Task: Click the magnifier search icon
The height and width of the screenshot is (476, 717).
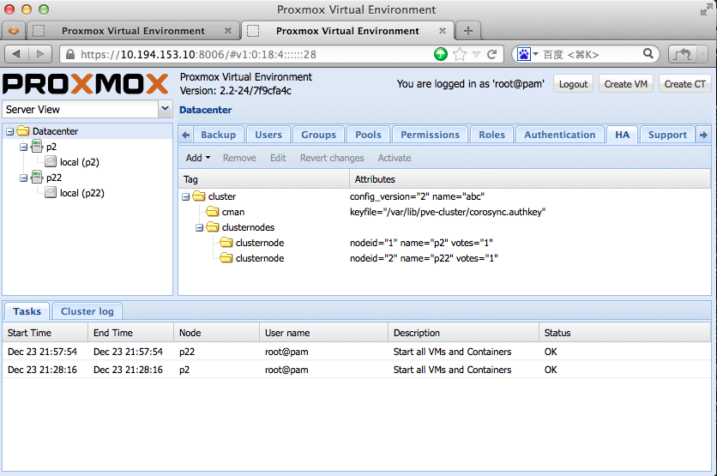Action: (648, 53)
